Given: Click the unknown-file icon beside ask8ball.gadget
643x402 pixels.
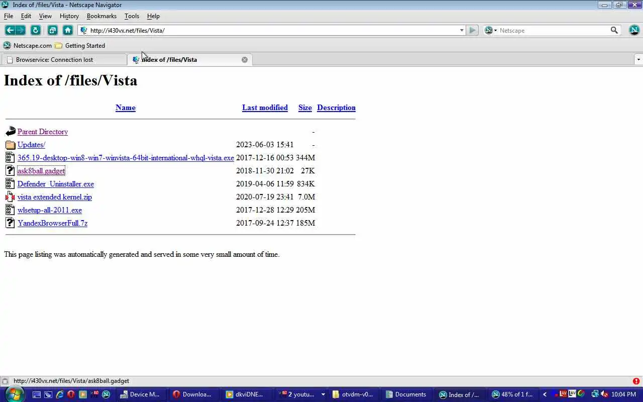Looking at the screenshot, I should point(10,171).
